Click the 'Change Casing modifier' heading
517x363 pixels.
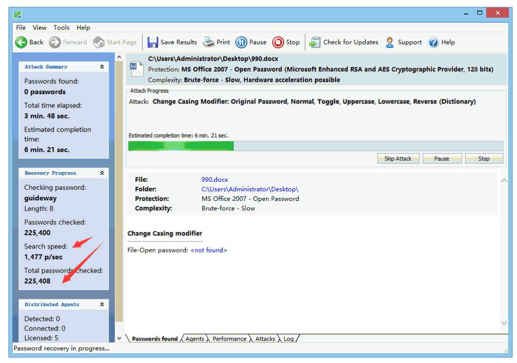pos(165,233)
